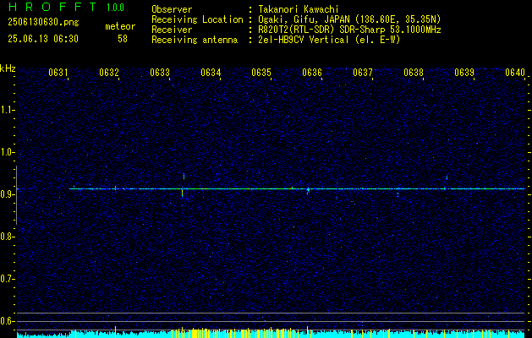532x338 pixels.
Task: Click the 1.0 kHz axis label
Action: tap(7, 152)
